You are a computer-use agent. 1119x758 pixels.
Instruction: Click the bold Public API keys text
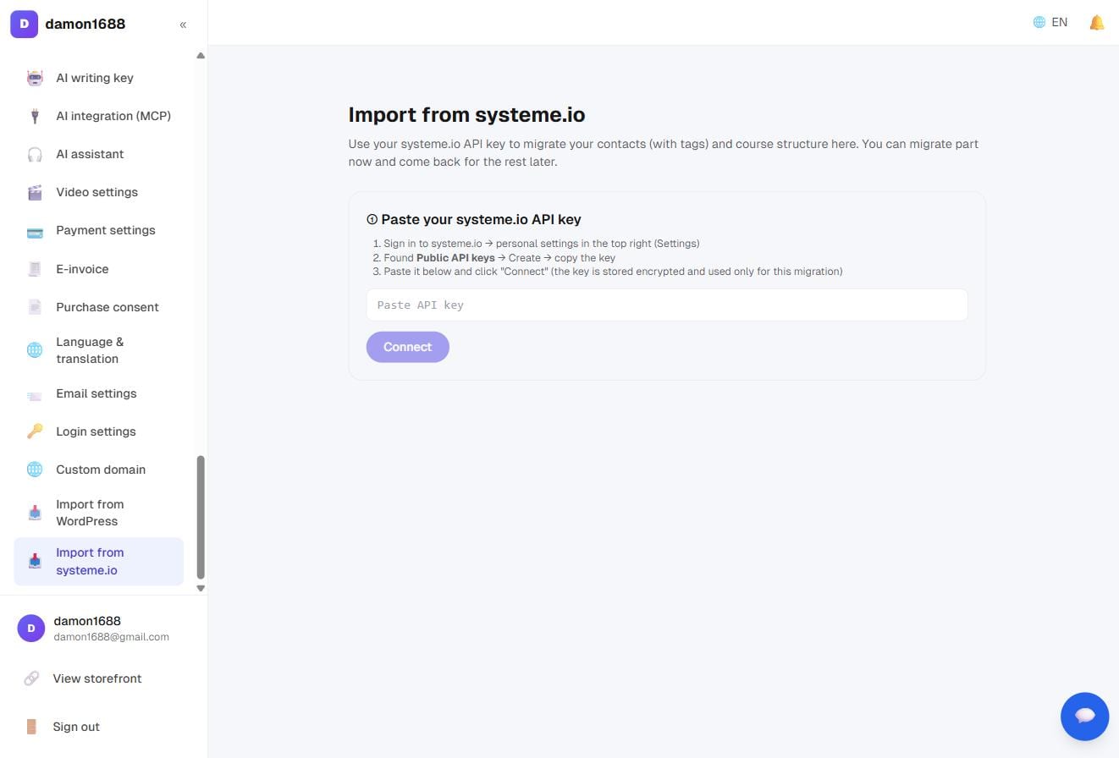[455, 257]
